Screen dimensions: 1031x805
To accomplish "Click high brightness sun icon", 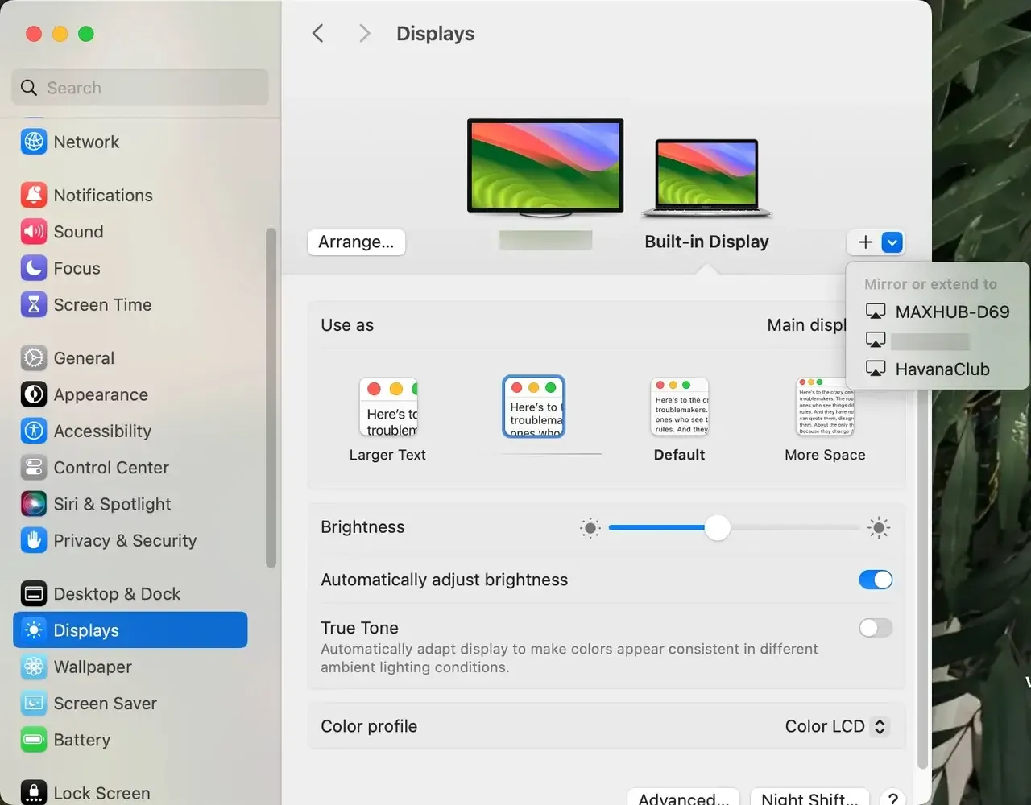I will pos(879,528).
